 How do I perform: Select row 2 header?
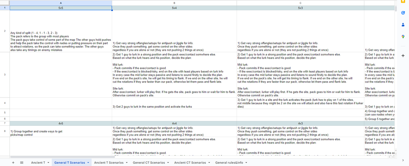point(5,31)
